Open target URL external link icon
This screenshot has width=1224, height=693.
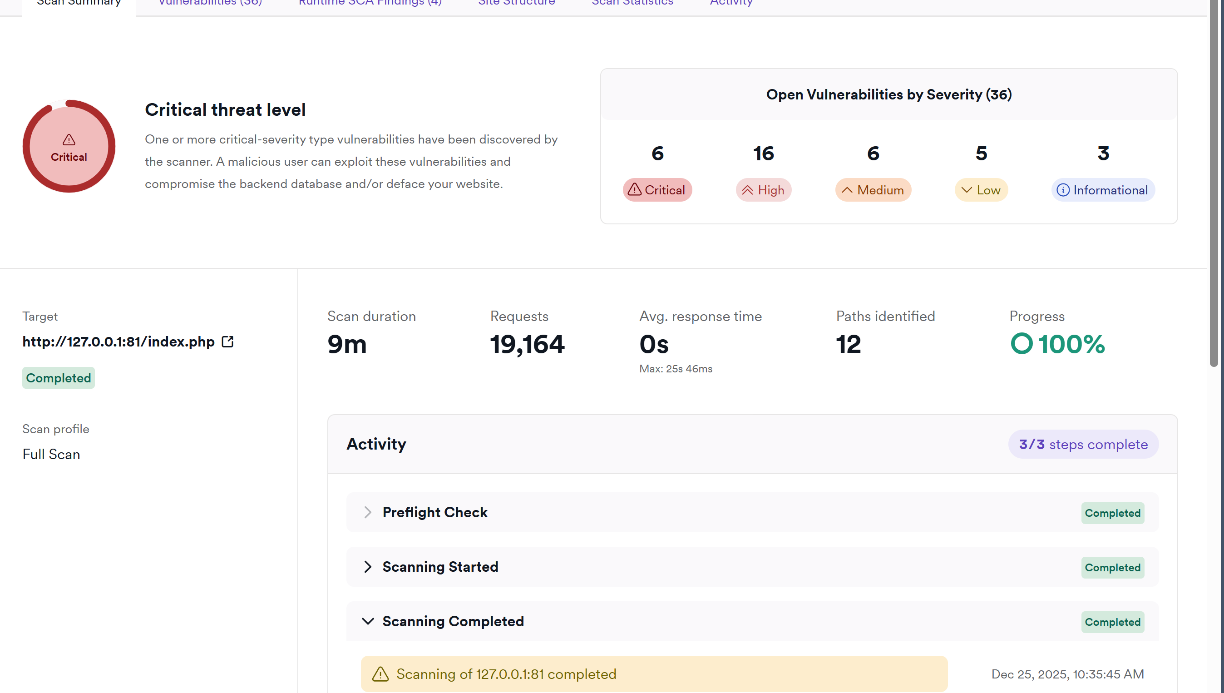227,342
